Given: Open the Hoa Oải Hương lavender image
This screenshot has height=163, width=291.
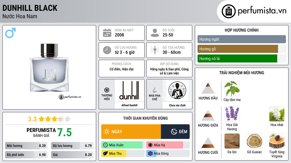Looking at the screenshot, I should click(232, 114).
